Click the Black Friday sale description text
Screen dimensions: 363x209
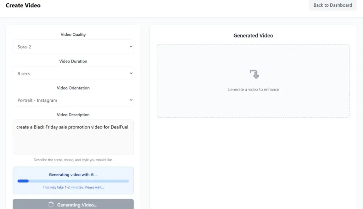72,127
